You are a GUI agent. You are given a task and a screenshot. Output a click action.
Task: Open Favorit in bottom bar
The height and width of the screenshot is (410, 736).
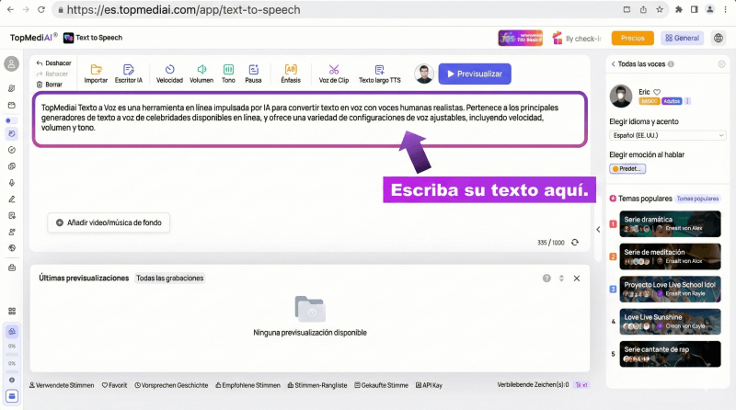pyautogui.click(x=114, y=385)
